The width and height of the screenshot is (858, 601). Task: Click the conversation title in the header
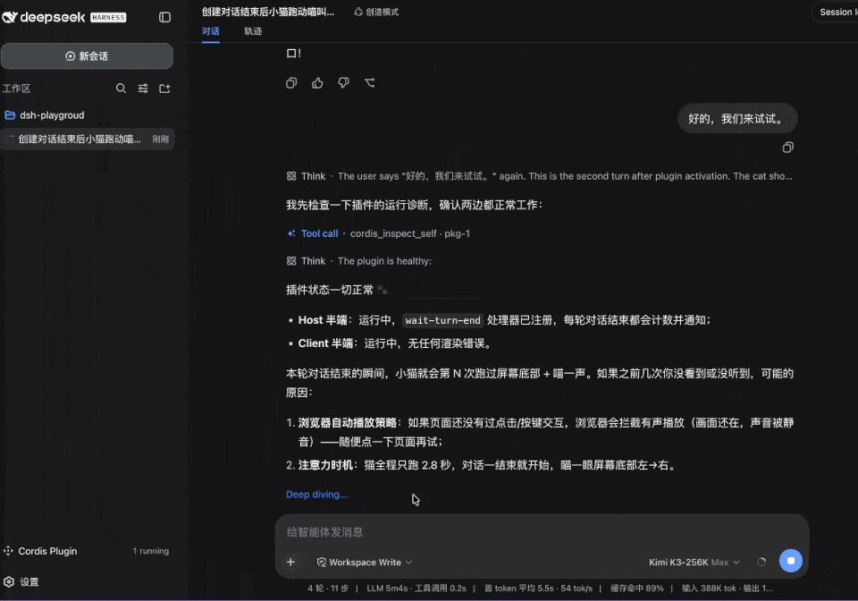(267, 12)
